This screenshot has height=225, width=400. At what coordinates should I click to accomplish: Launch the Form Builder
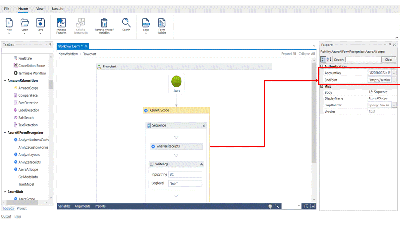coord(162,22)
